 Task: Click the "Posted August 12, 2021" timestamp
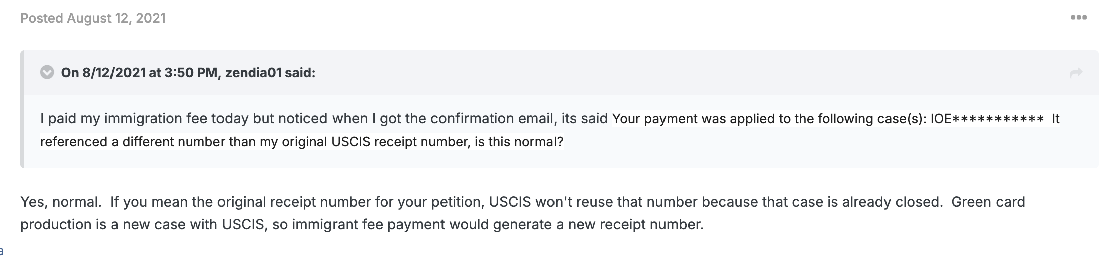click(x=93, y=18)
